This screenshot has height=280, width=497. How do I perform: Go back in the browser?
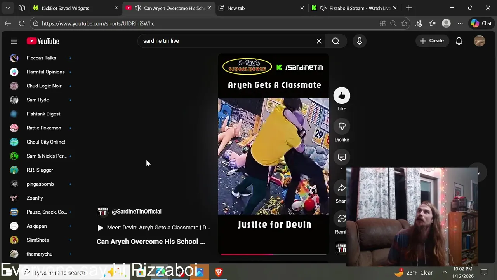coord(8,23)
